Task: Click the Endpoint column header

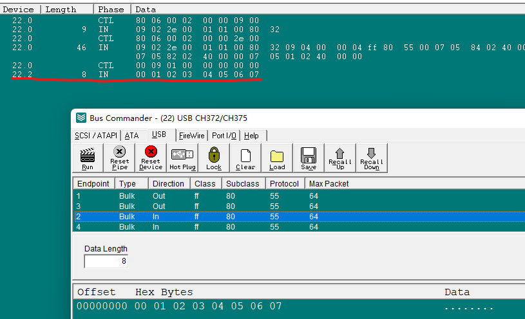Action: point(93,184)
